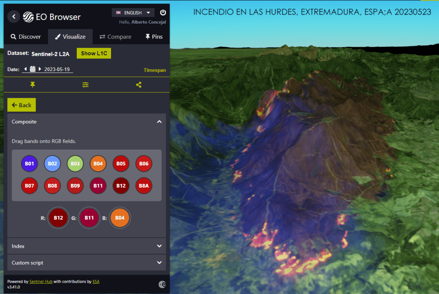The width and height of the screenshot is (439, 294).
Task: Expand the Custom script section
Action: coord(159,263)
